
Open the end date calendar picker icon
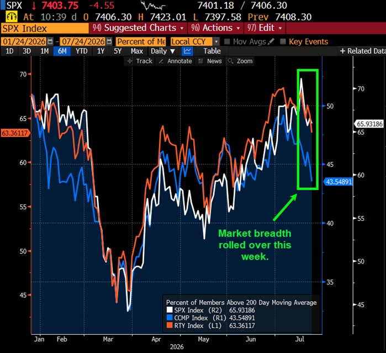pos(109,41)
